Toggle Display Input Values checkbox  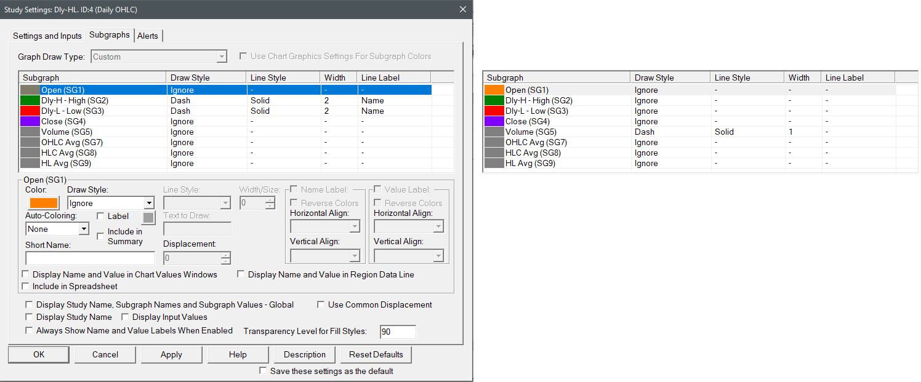(x=126, y=317)
